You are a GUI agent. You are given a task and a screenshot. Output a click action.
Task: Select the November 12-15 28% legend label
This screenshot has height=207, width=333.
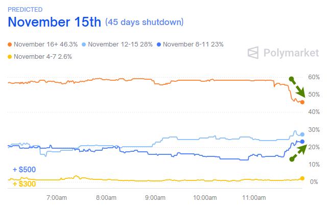tap(121, 44)
